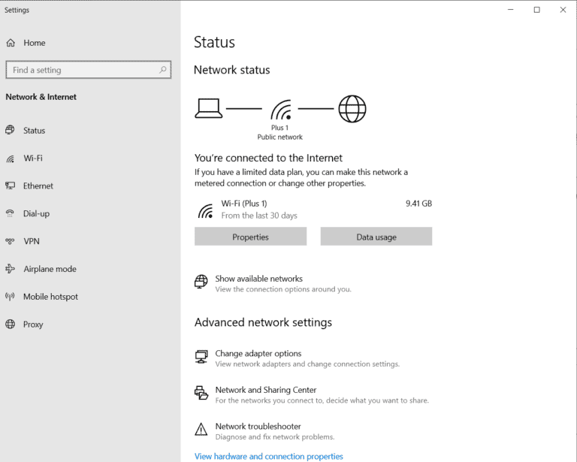Open the Wi-Fi Properties button
The height and width of the screenshot is (462, 577).
click(x=250, y=237)
